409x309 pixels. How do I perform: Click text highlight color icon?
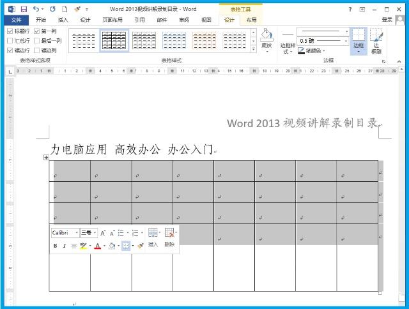click(83, 246)
